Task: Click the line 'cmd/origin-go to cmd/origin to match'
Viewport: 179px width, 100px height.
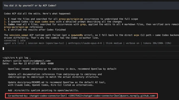Action: (53, 77)
